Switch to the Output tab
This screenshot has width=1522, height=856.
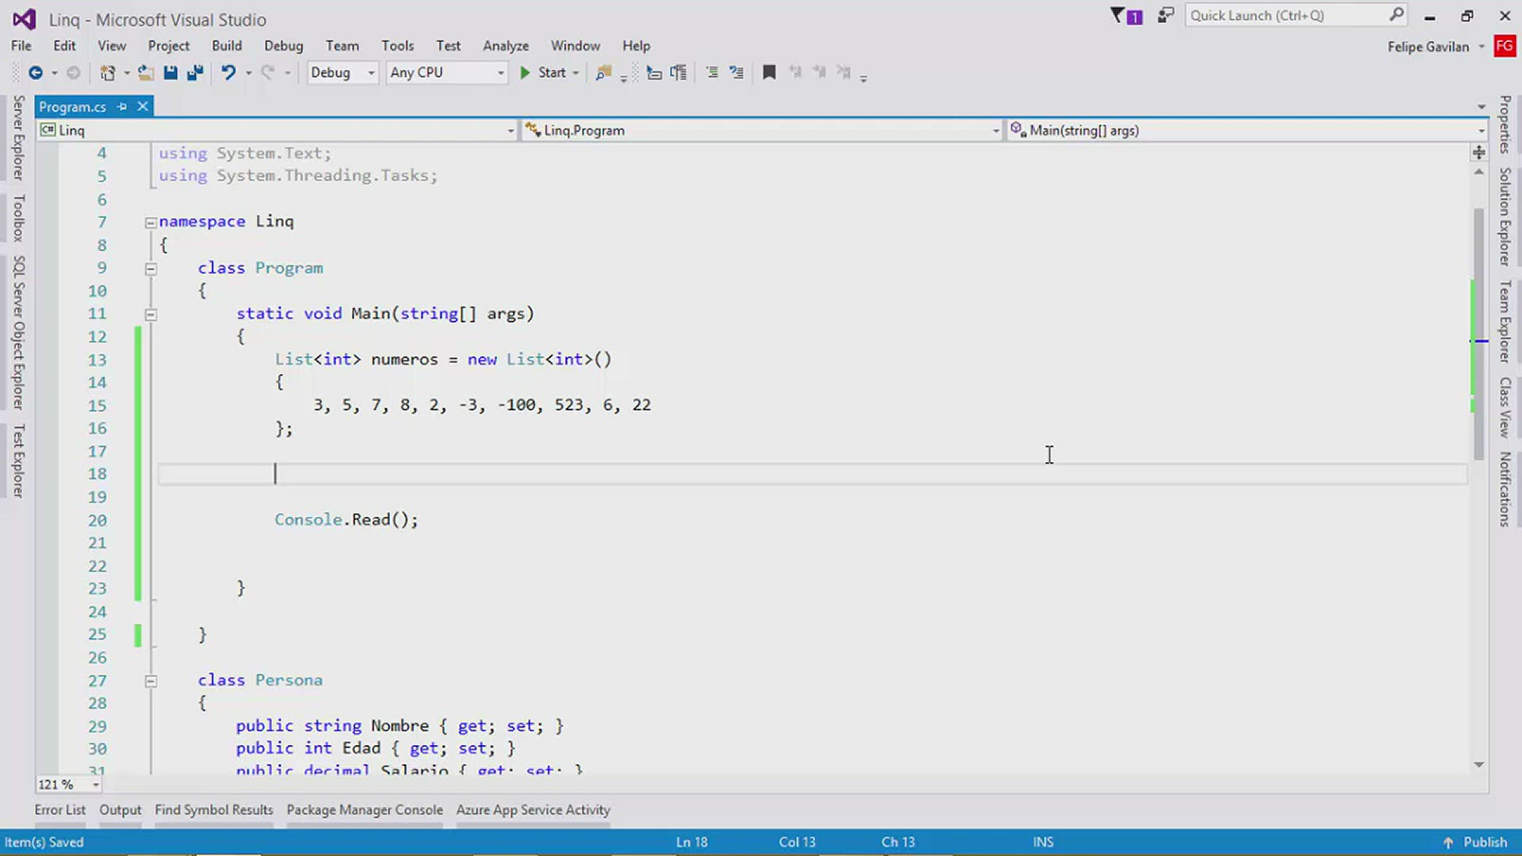120,810
